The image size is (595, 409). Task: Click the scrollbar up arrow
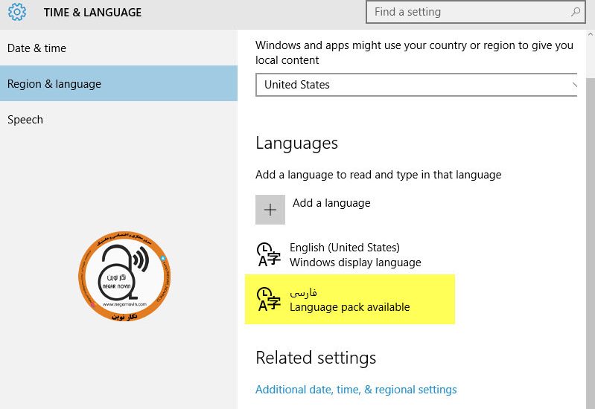tap(590, 34)
